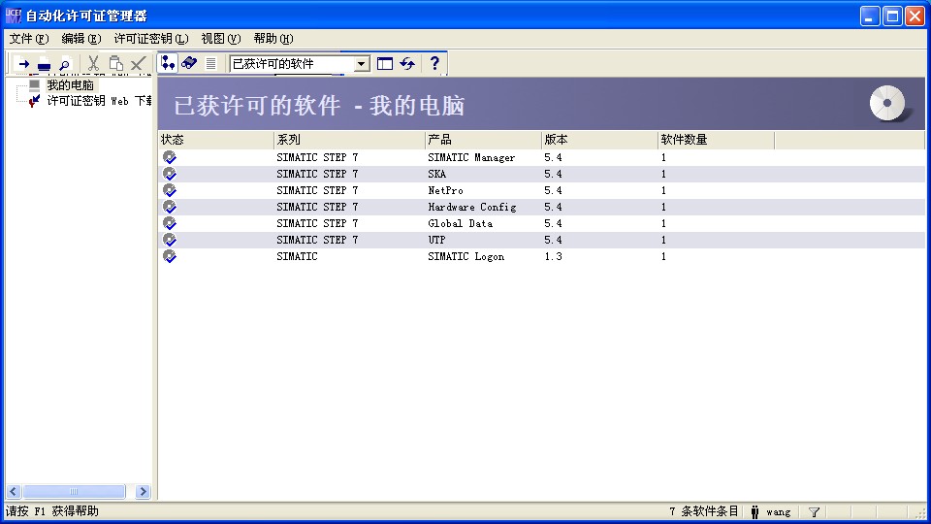The image size is (931, 524).
Task: Click the filter funnel icon in the status bar
Action: click(x=814, y=511)
